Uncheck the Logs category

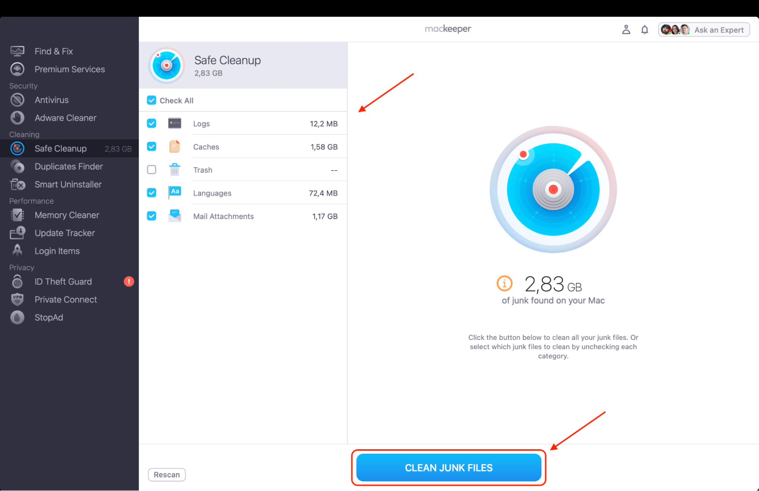click(151, 123)
